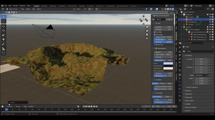Open the Absorption color swatch
215x120 pixels.
(x=168, y=68)
